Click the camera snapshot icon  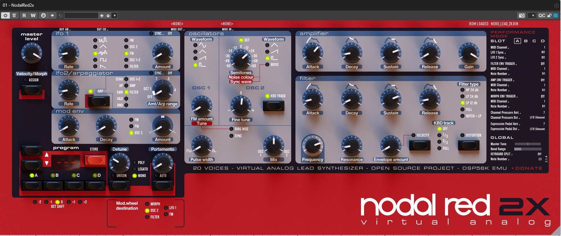tap(522, 15)
